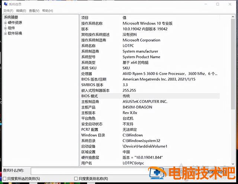Expand the 硬件资源 node
The height and width of the screenshot is (184, 238).
[5, 23]
